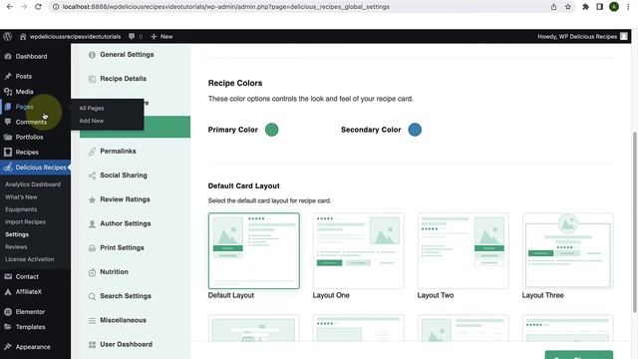Click the browser address bar URL
This screenshot has width=638, height=359.
pyautogui.click(x=226, y=7)
